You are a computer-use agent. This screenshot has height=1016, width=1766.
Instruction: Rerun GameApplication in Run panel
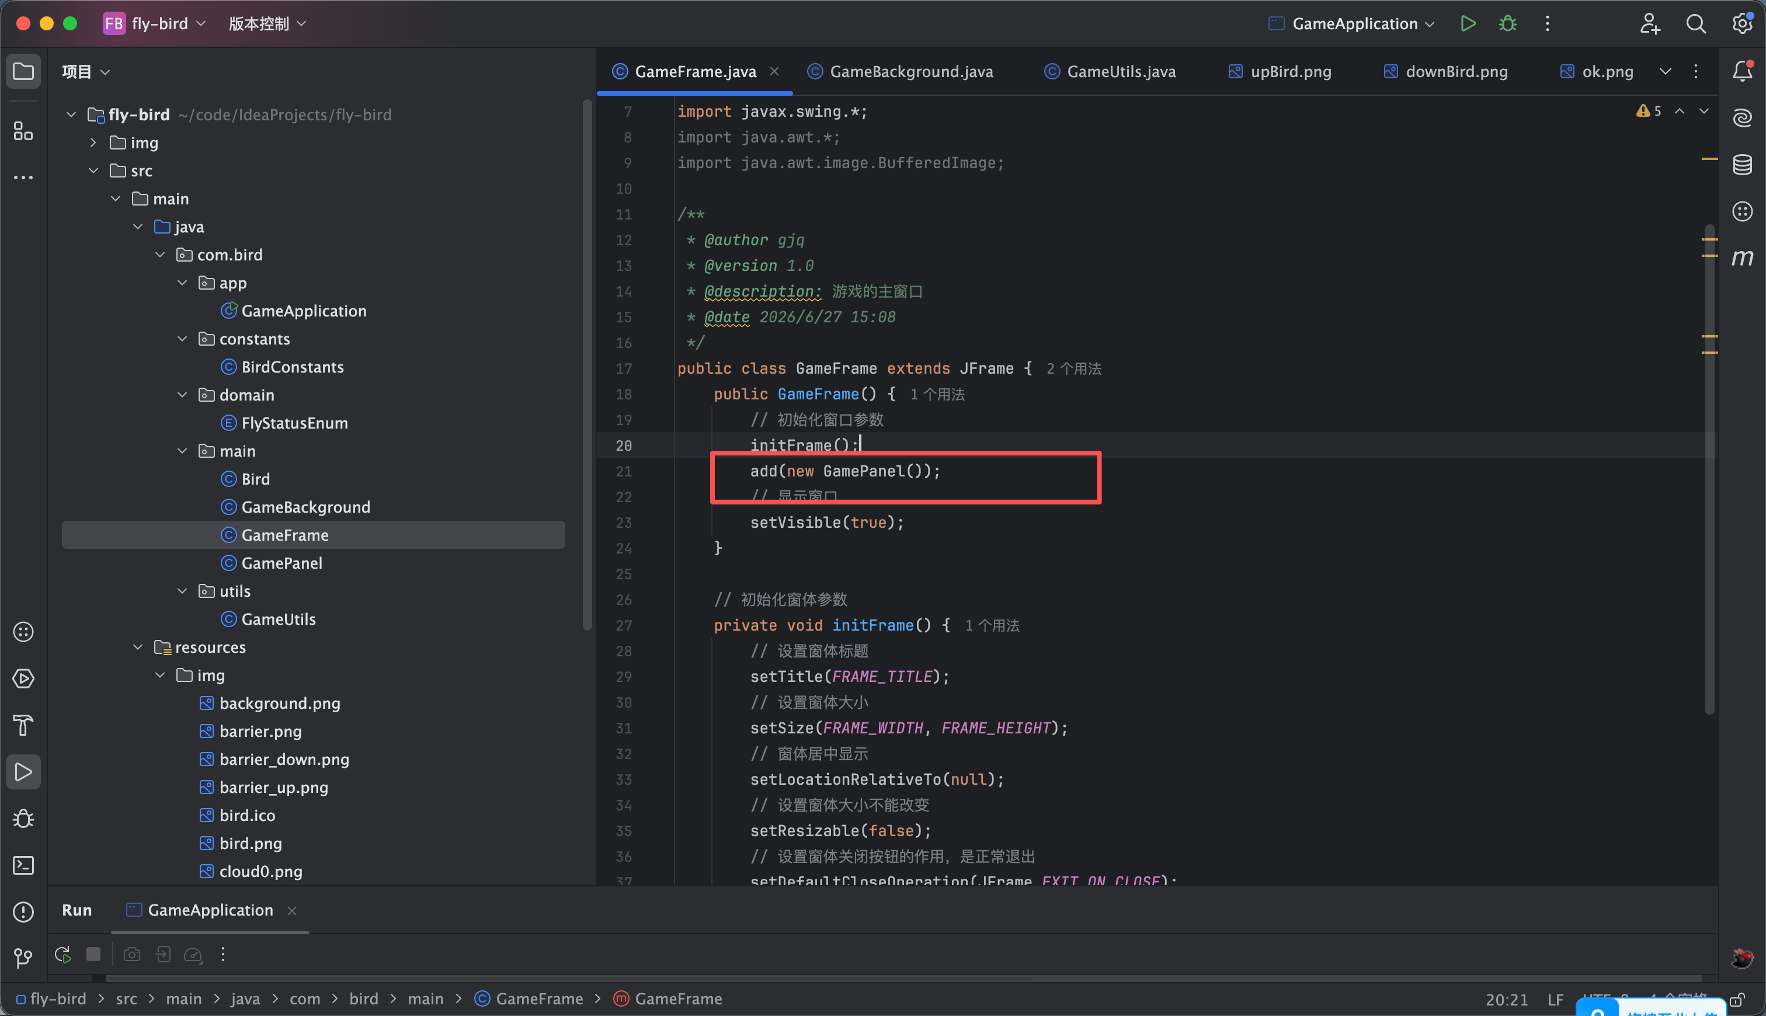click(63, 955)
